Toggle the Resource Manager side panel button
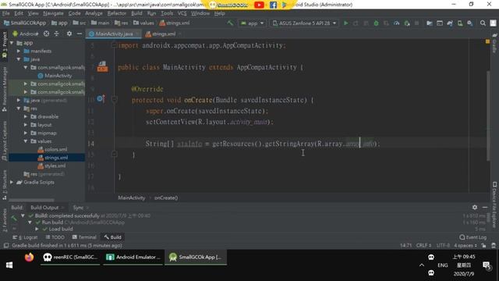 5,90
